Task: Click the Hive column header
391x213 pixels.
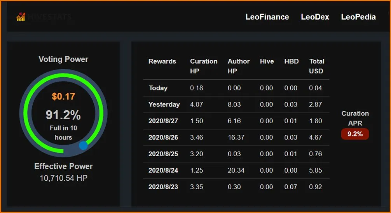Action: coord(267,61)
